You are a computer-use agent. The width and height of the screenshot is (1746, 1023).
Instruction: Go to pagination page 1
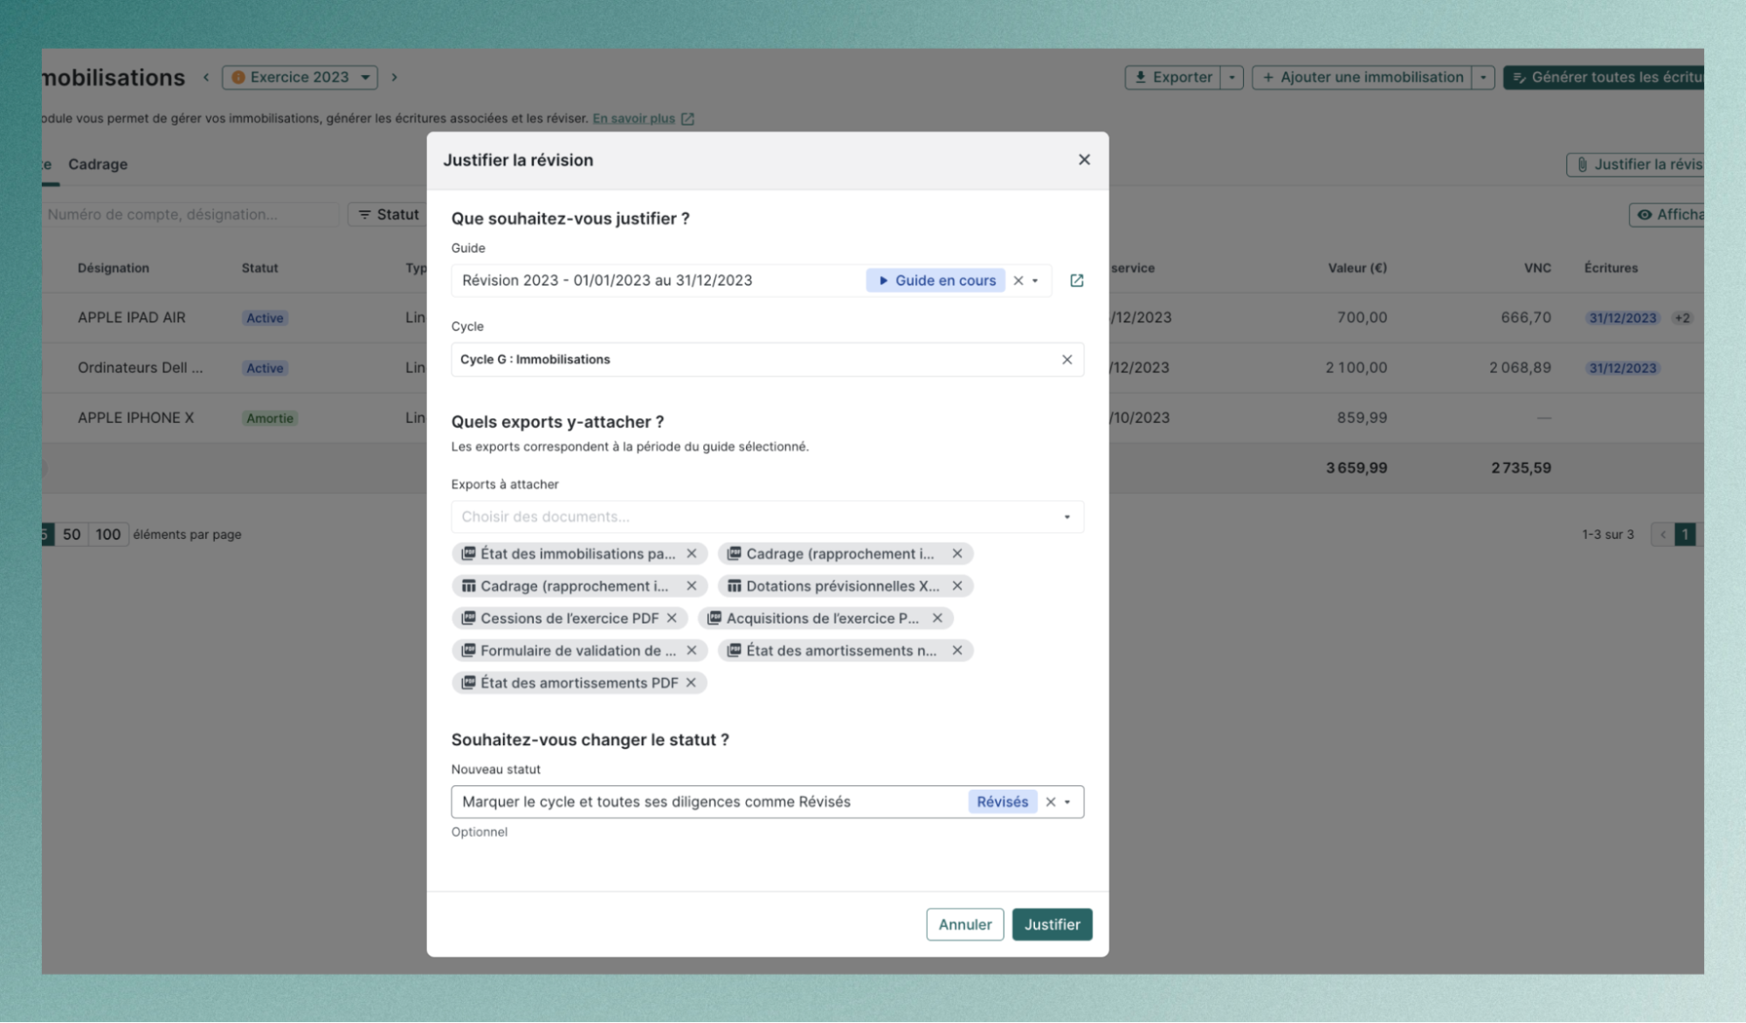click(1685, 535)
